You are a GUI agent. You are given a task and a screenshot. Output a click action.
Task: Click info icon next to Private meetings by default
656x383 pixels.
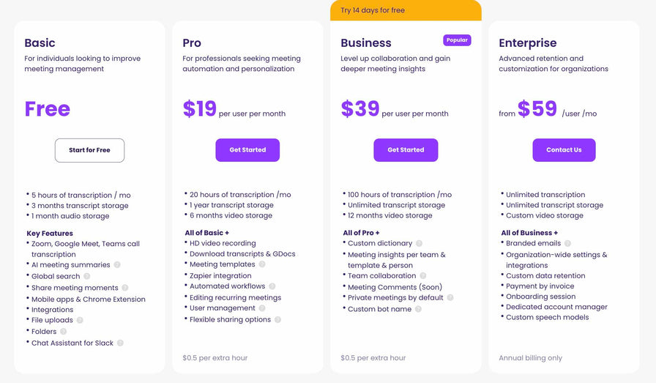(x=450, y=297)
